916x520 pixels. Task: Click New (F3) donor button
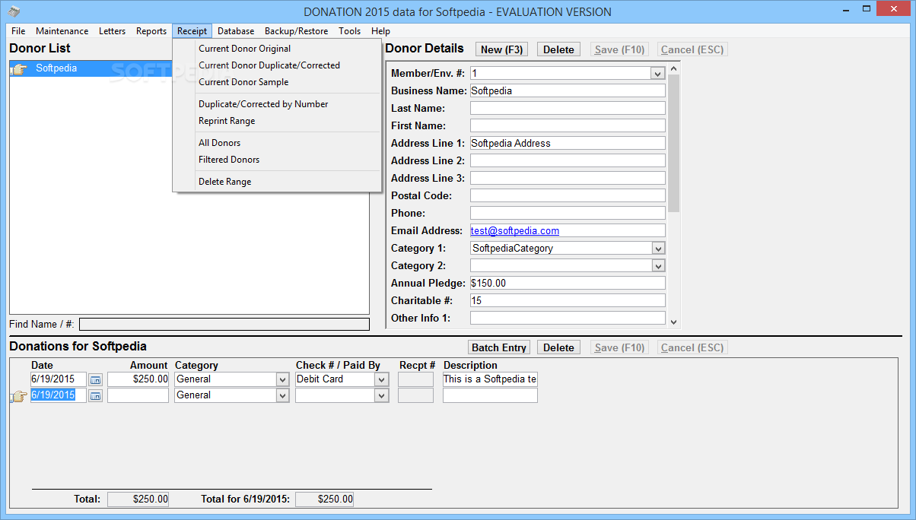502,49
